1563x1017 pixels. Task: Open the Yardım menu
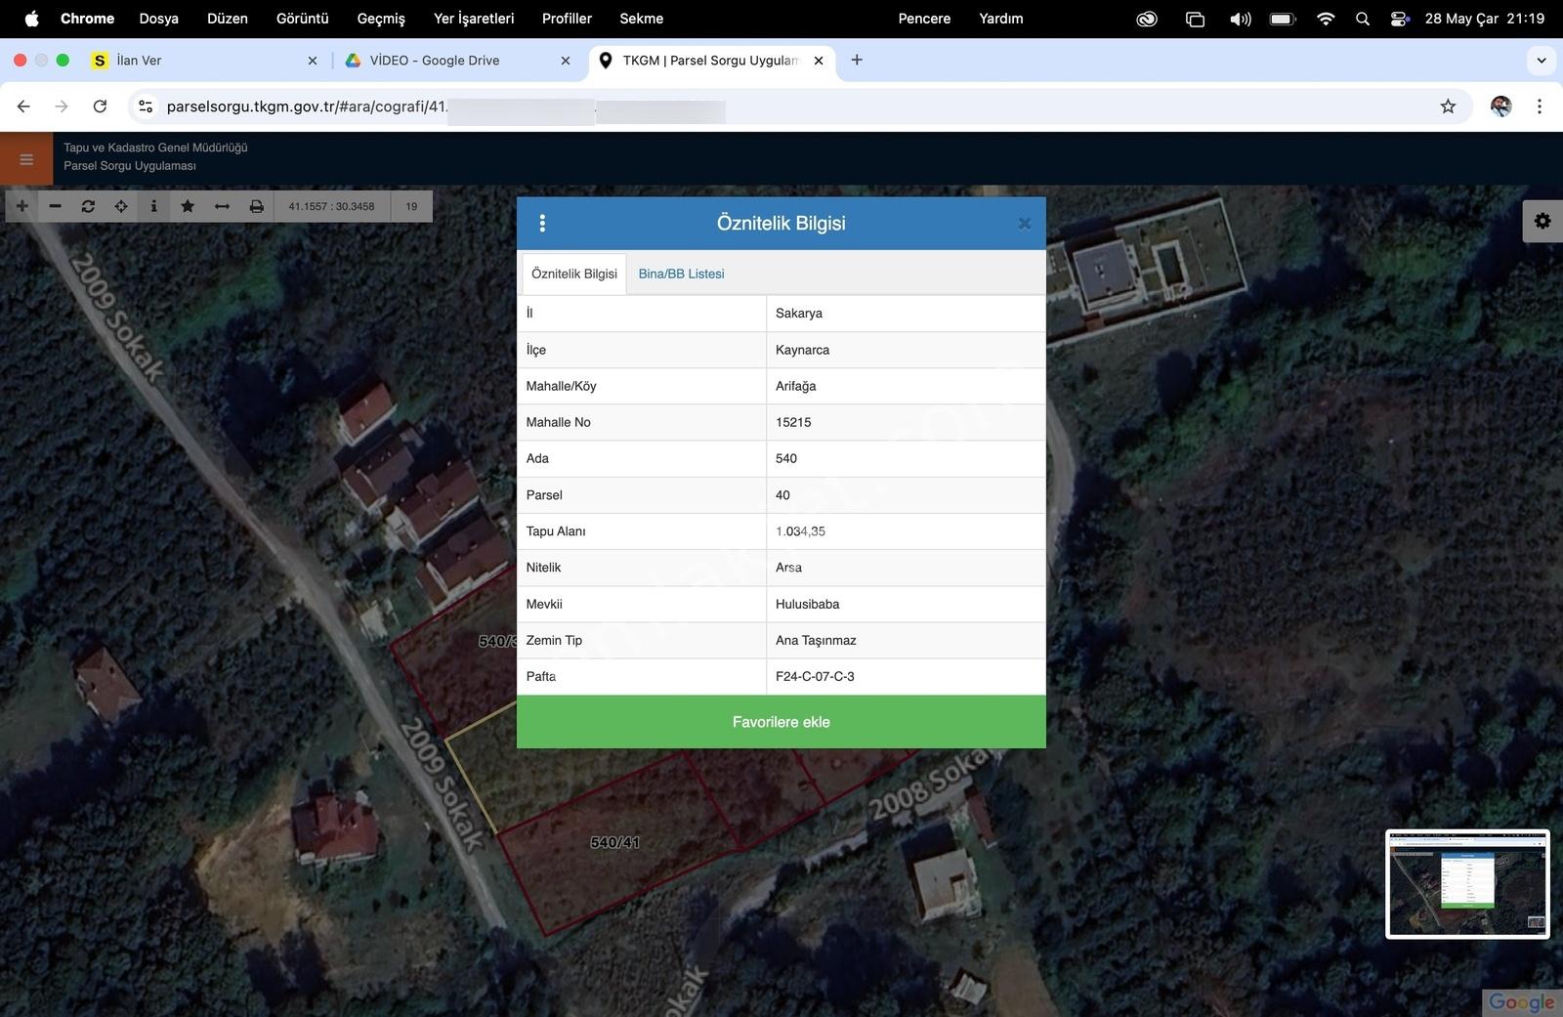(x=1001, y=19)
